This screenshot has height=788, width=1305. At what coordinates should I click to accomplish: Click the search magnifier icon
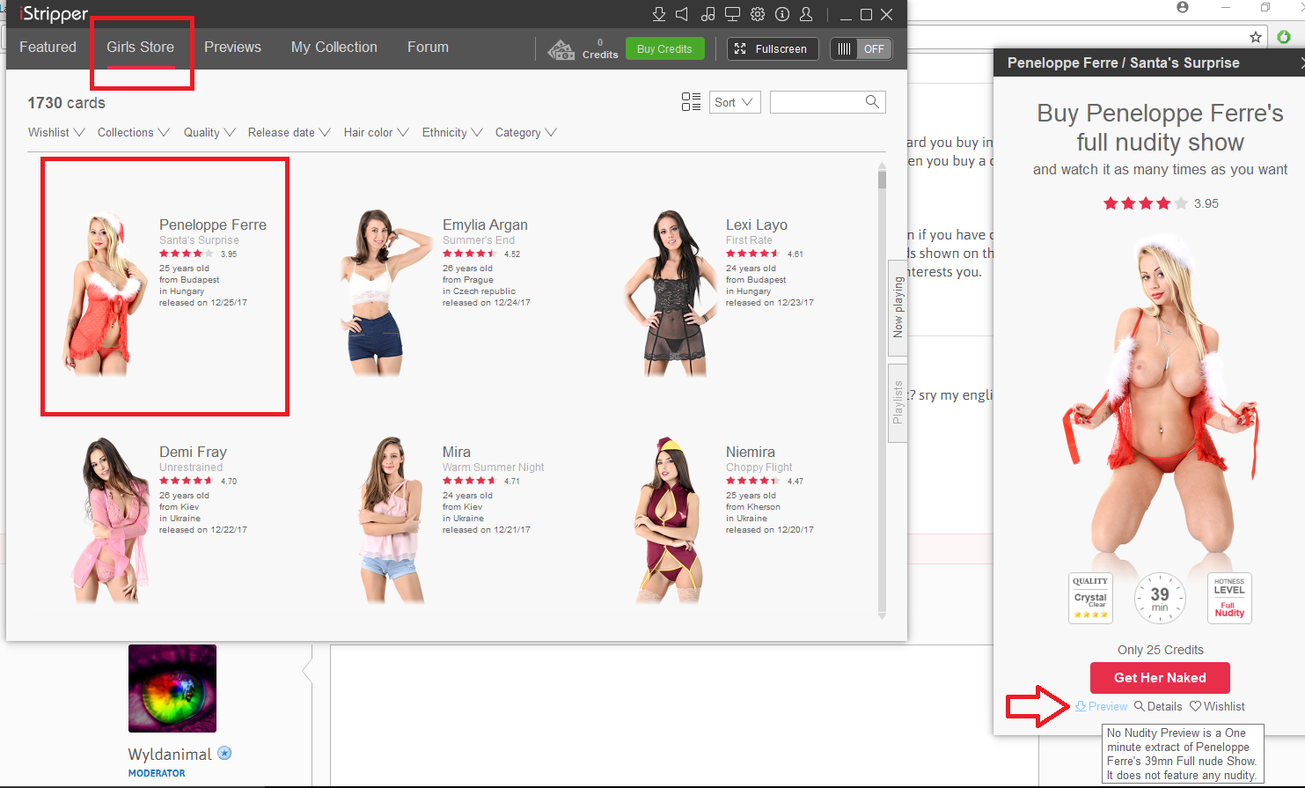872,102
